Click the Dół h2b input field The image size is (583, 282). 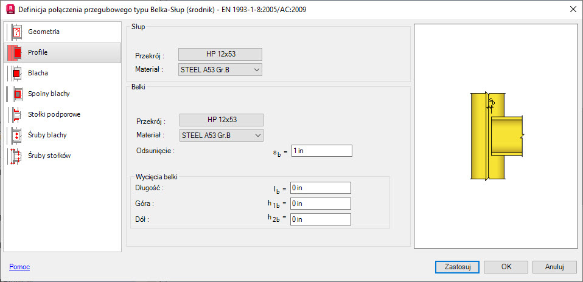pyautogui.click(x=321, y=219)
